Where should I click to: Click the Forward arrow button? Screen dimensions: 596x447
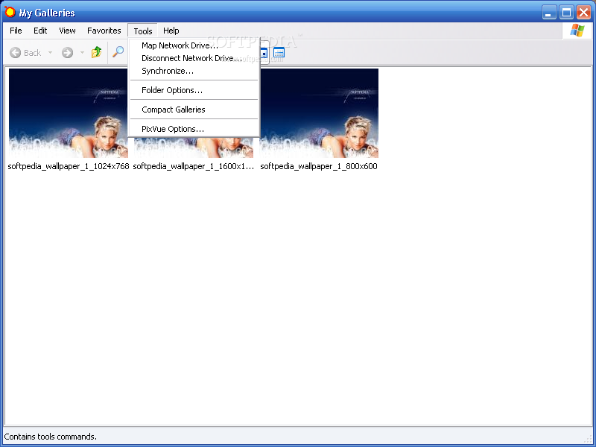click(x=67, y=52)
